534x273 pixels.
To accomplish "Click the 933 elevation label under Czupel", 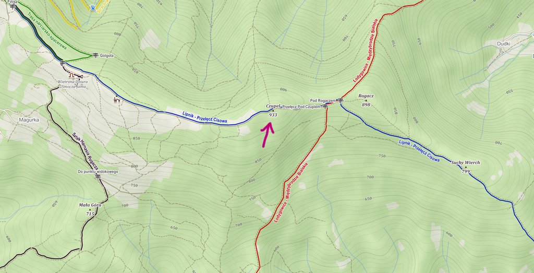I will coord(273,115).
